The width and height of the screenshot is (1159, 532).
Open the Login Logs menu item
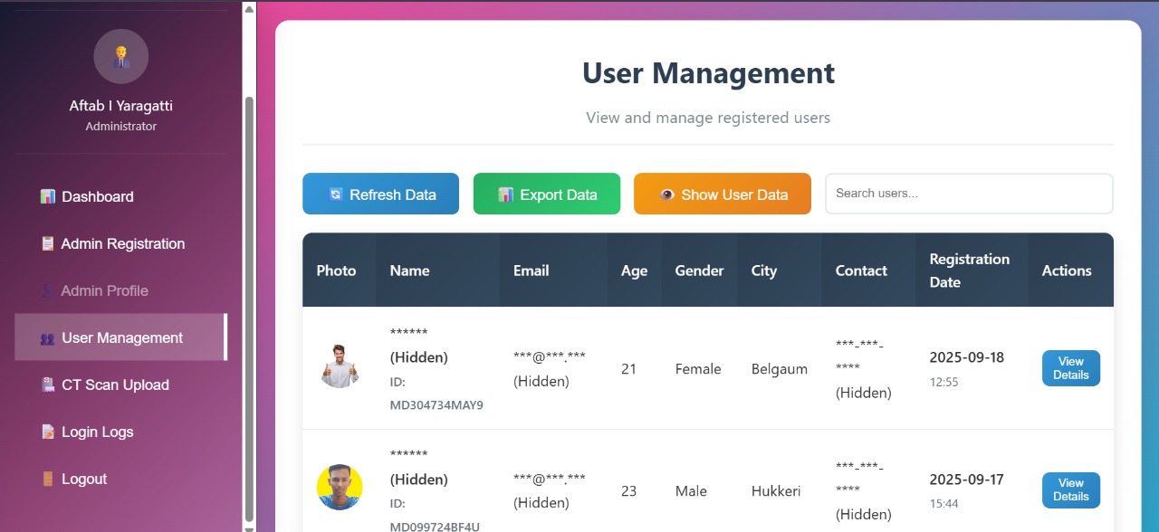coord(97,432)
